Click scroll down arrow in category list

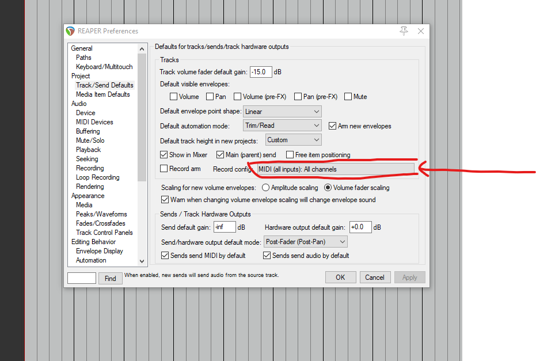coord(142,261)
